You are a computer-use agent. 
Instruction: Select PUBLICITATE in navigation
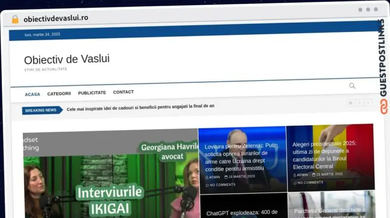tap(92, 93)
